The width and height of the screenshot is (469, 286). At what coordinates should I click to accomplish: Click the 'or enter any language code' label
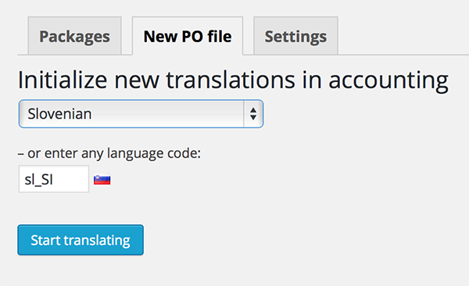tap(109, 153)
